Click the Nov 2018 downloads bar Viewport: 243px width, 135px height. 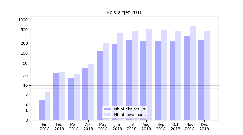point(193,73)
